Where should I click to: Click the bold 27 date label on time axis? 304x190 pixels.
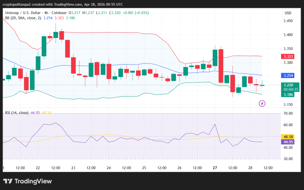point(215,168)
